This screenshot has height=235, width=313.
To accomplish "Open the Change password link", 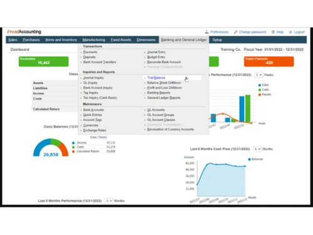I will click(x=252, y=32).
